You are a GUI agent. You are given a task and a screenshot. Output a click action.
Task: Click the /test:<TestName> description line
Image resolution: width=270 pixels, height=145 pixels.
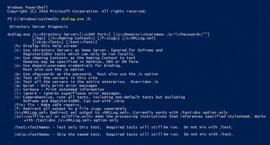coord(123,127)
